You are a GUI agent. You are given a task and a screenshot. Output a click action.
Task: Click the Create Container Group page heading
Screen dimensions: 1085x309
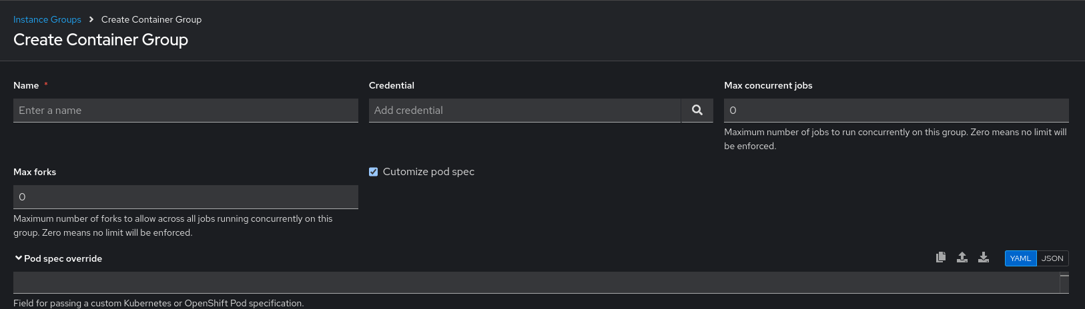[101, 40]
